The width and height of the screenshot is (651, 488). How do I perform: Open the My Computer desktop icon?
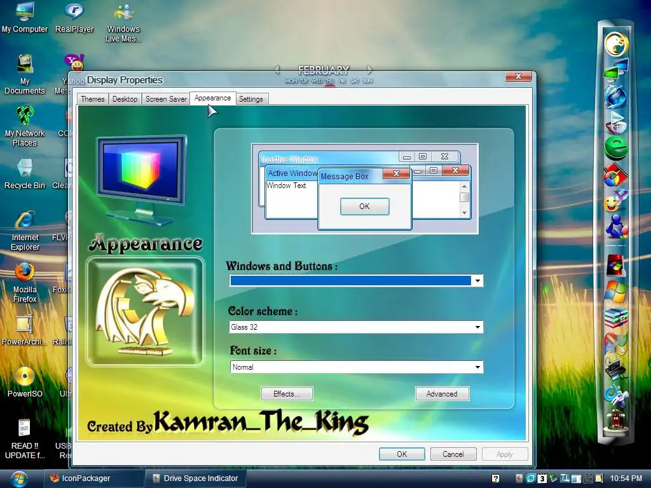(x=25, y=18)
